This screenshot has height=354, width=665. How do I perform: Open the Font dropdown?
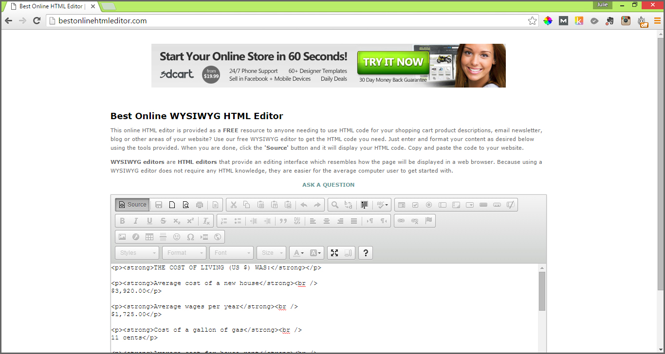[231, 253]
